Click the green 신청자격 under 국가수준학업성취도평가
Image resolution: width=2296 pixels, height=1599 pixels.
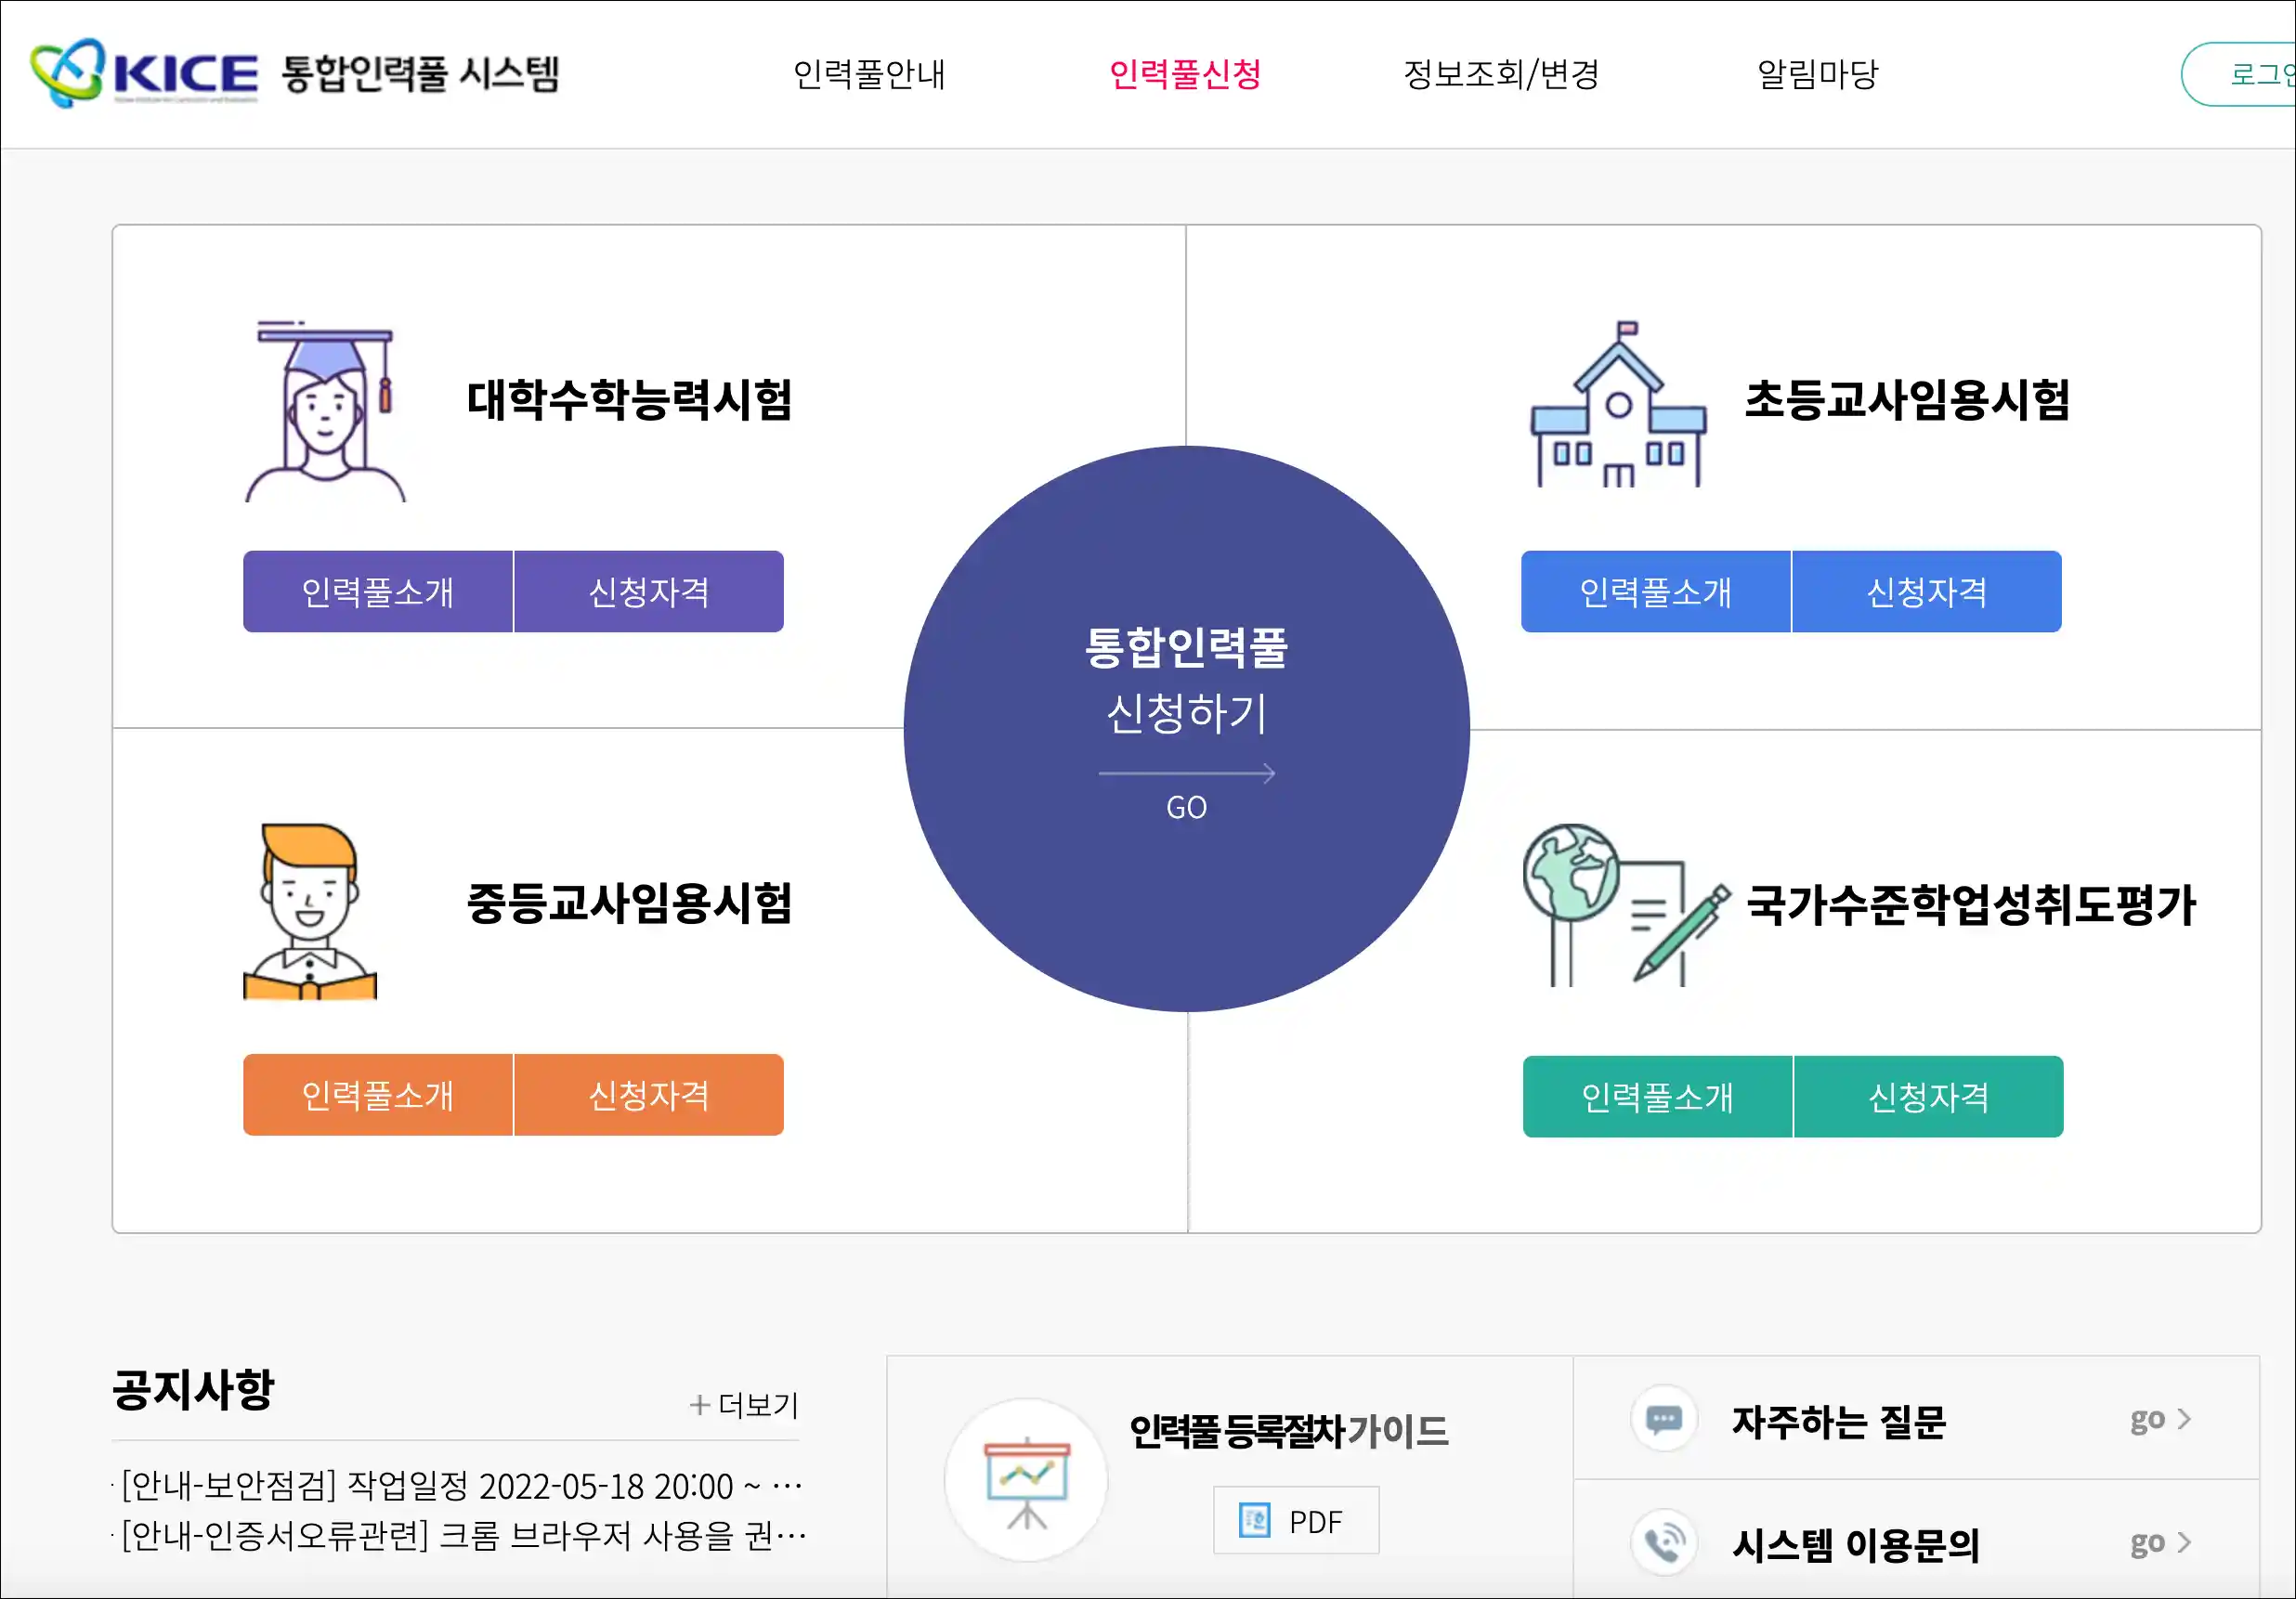point(1929,1097)
